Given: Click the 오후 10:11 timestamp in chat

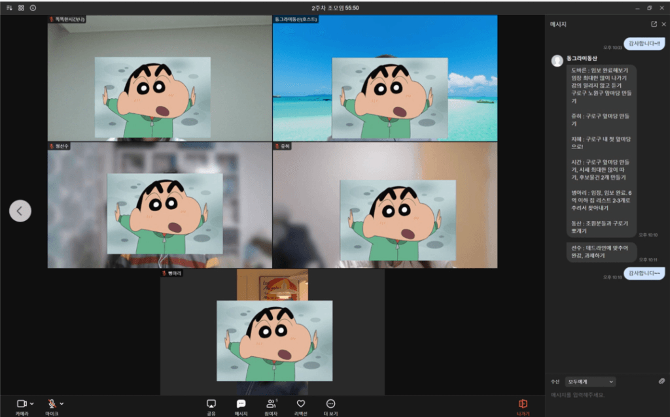Looking at the screenshot, I should point(648,259).
